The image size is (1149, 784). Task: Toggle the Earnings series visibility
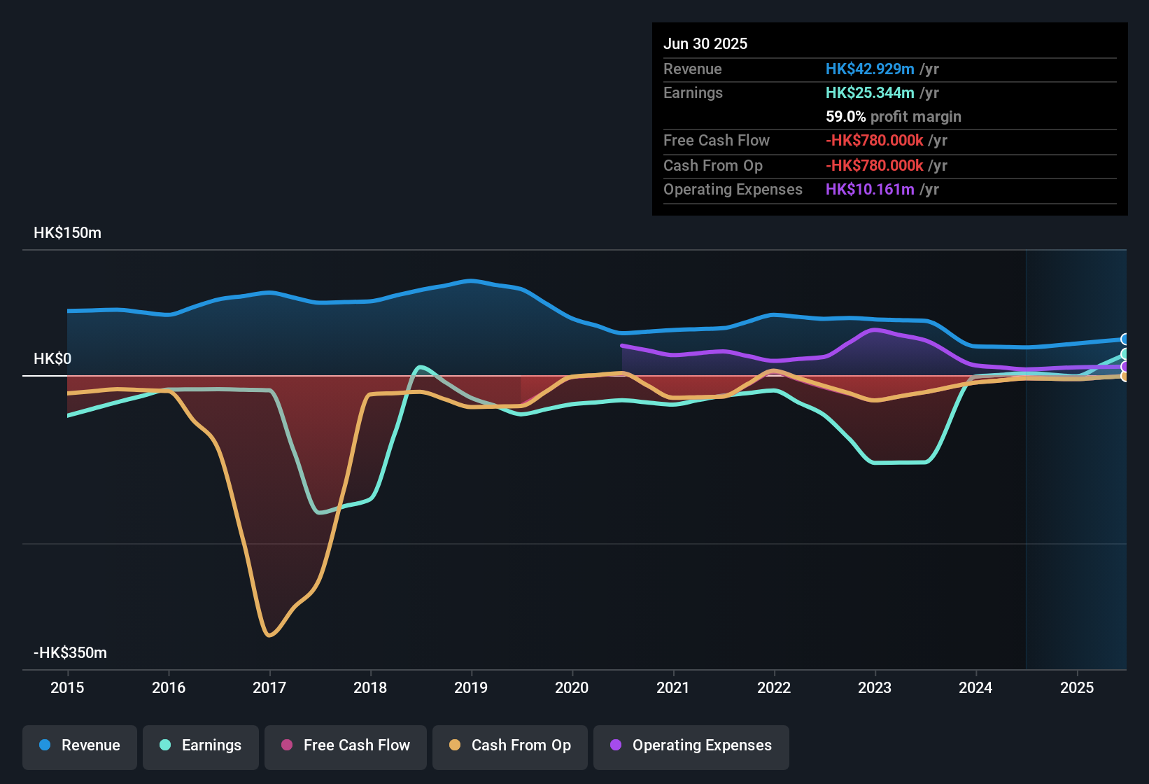tap(200, 745)
